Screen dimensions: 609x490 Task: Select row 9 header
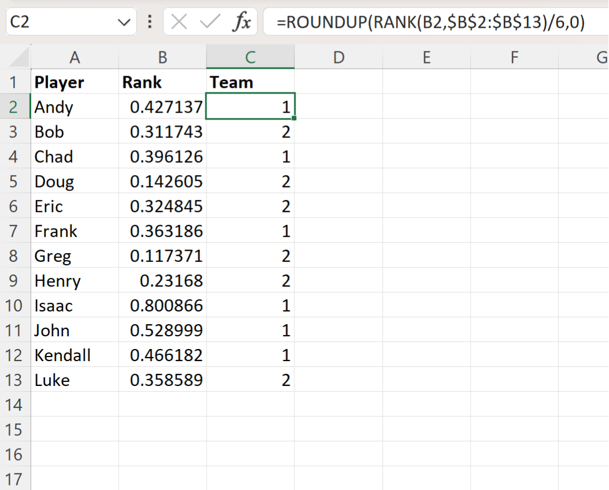point(15,280)
